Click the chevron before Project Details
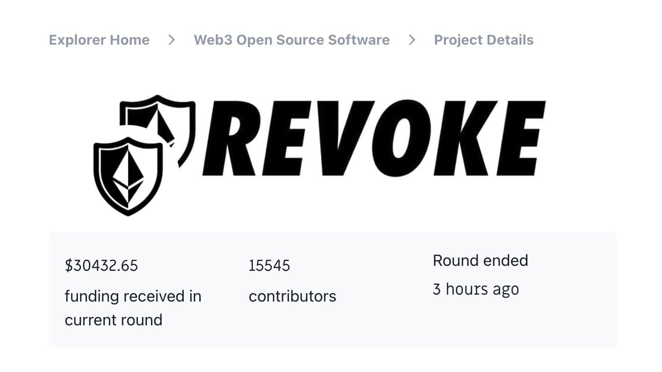Screen dimensions: 662x372 (412, 40)
